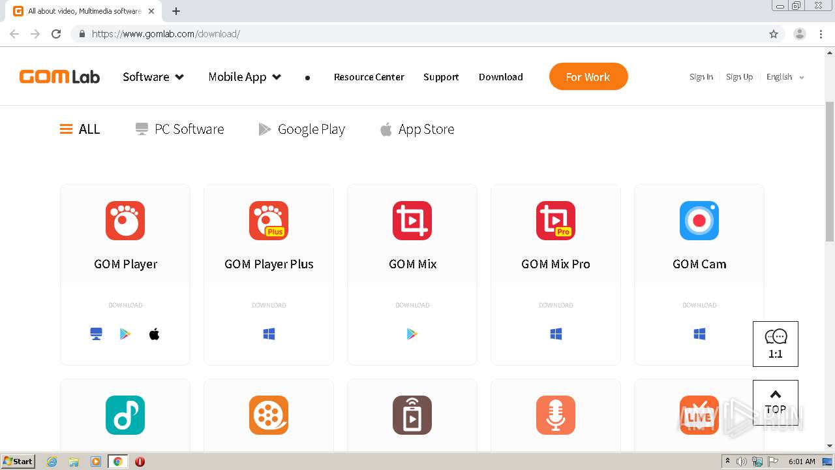Download GOM Cam via Windows icon

[699, 334]
